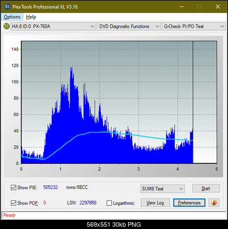The height and width of the screenshot is (229, 228).
Task: Minimize the PlexTools window
Action: (181, 7)
